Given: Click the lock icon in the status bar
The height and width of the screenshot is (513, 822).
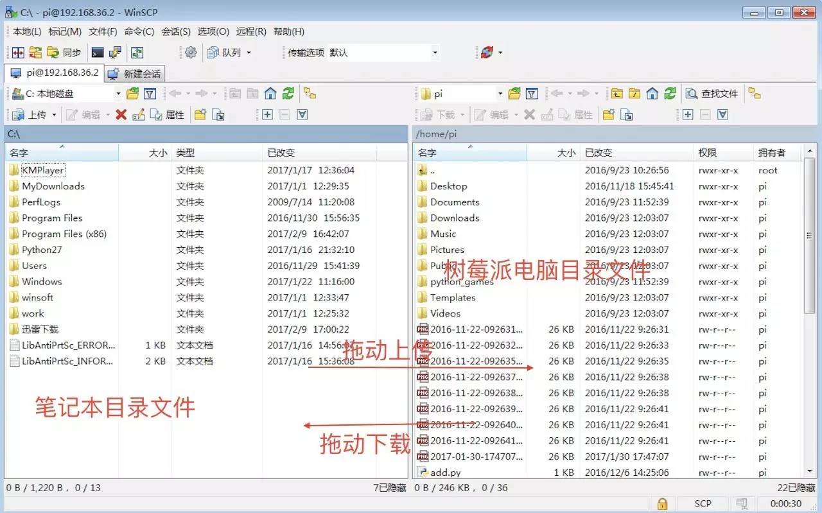Looking at the screenshot, I should point(663,504).
